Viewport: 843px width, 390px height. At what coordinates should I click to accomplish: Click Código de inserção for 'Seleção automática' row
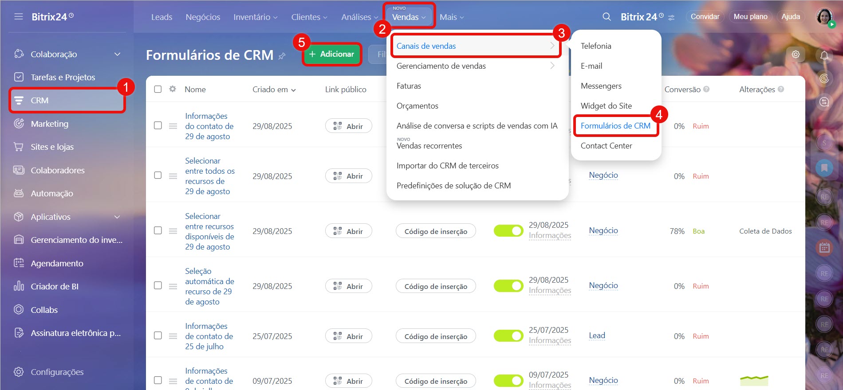[x=436, y=286]
